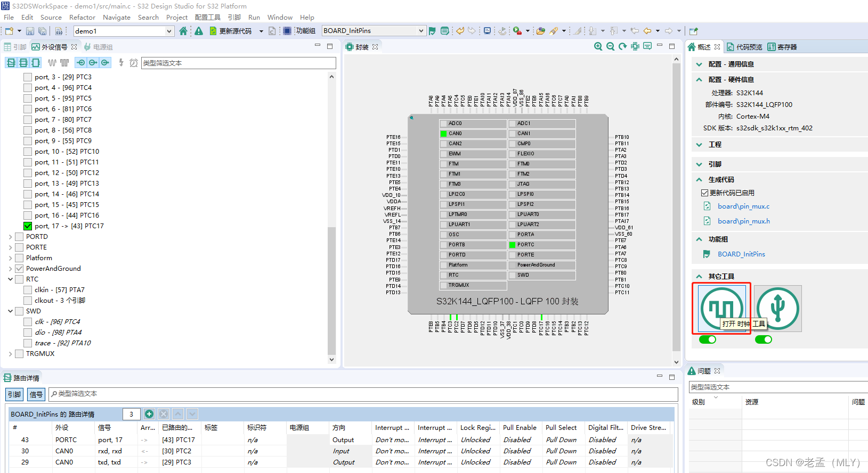Click the blue chip icon beside 功能组

pyautogui.click(x=287, y=31)
